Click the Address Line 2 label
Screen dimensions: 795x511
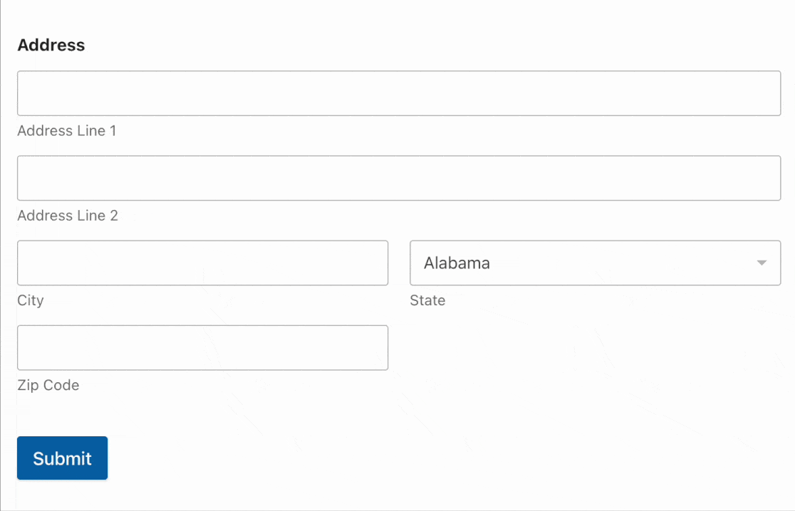coord(68,215)
